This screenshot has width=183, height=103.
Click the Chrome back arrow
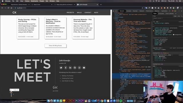point(2,8)
